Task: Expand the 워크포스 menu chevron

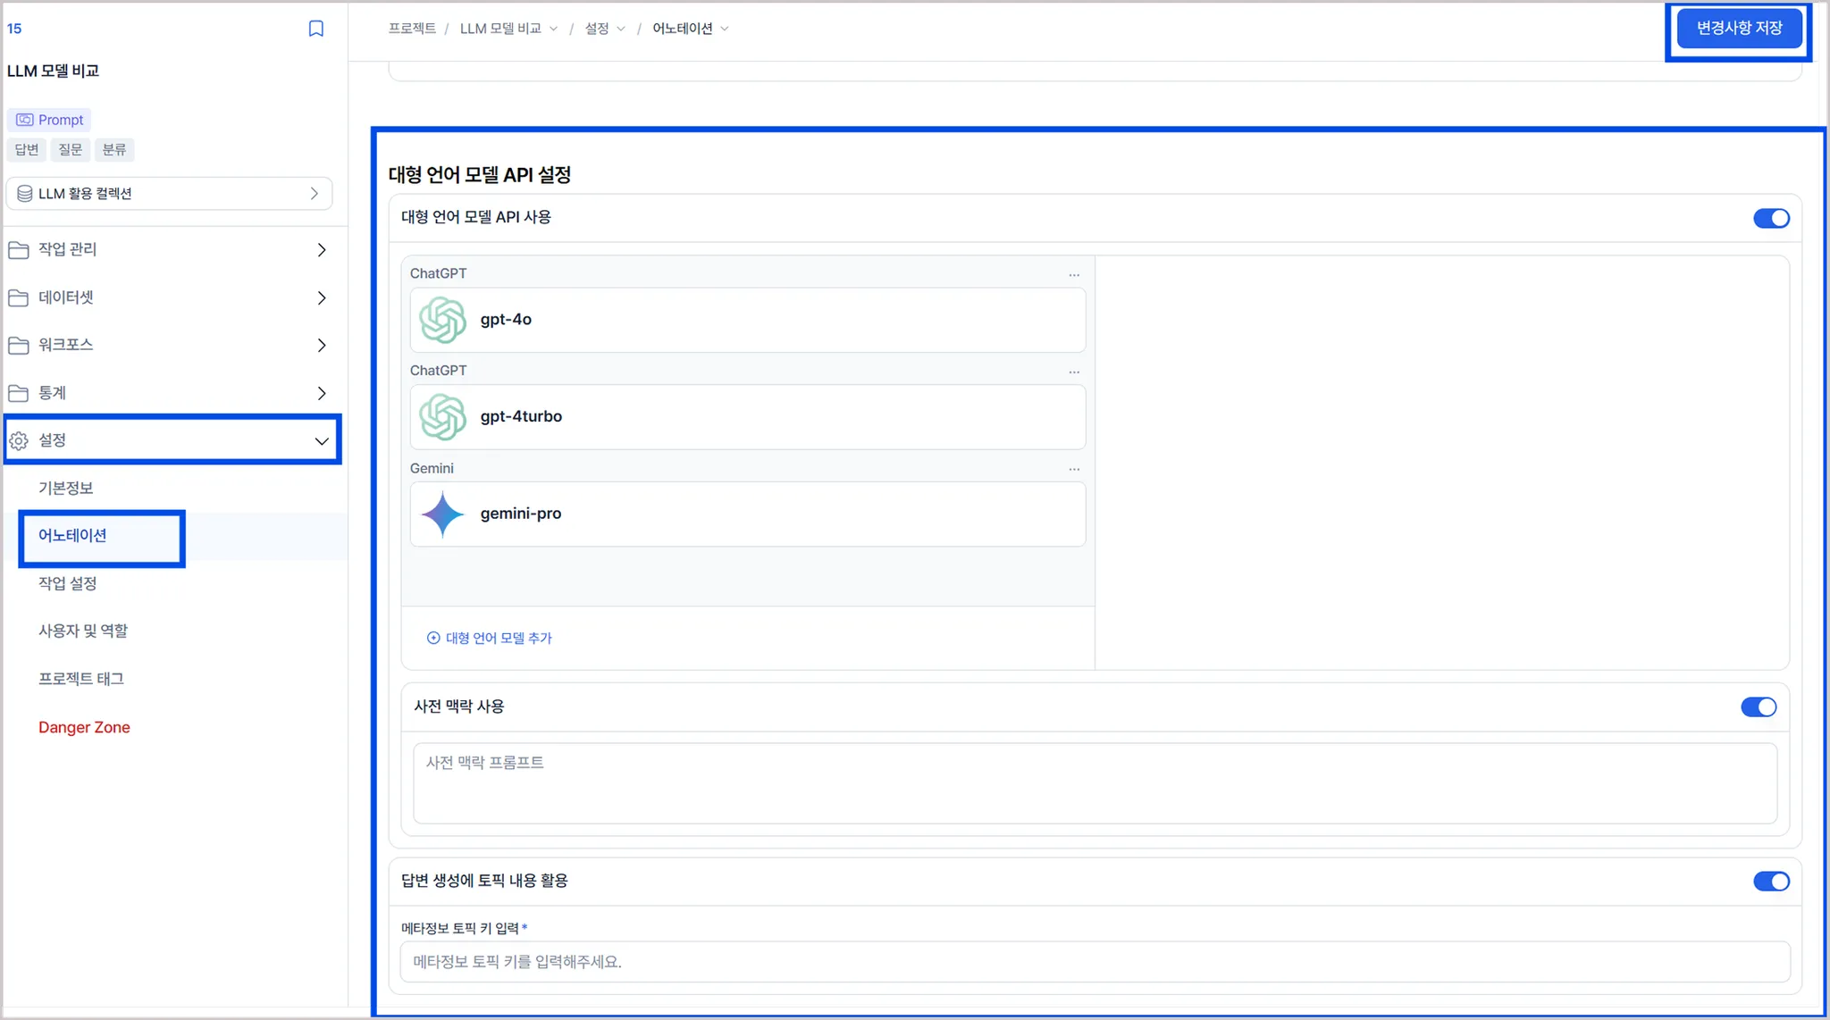Action: (x=322, y=345)
